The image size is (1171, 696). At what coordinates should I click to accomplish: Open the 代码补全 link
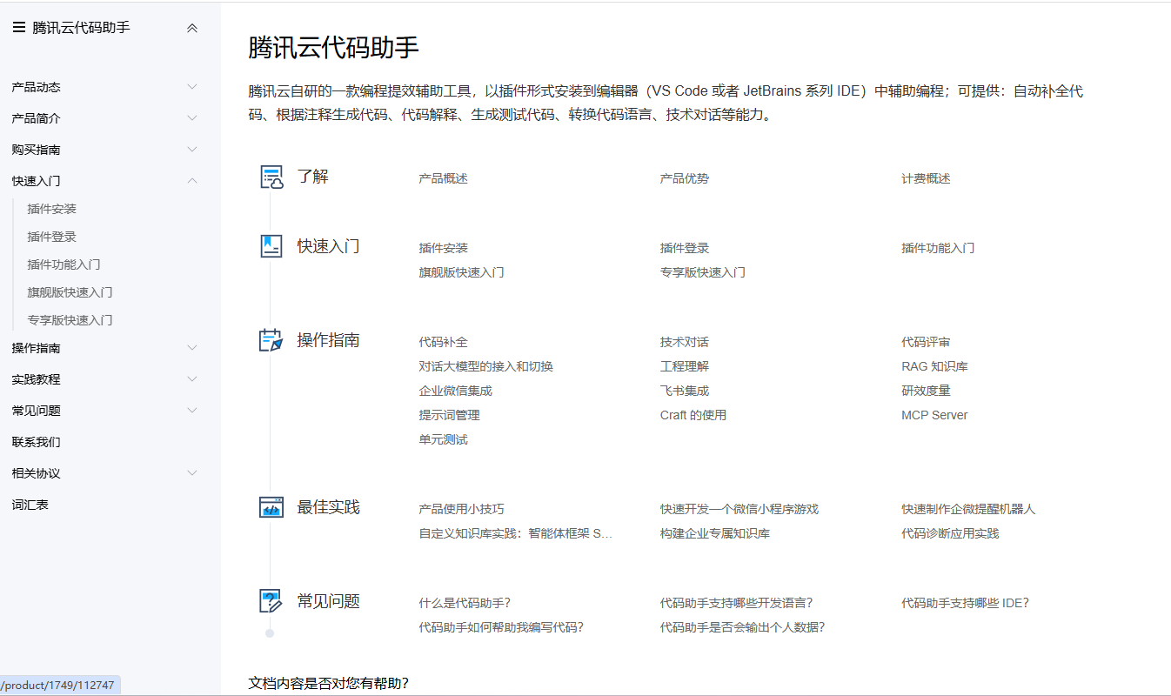point(444,342)
